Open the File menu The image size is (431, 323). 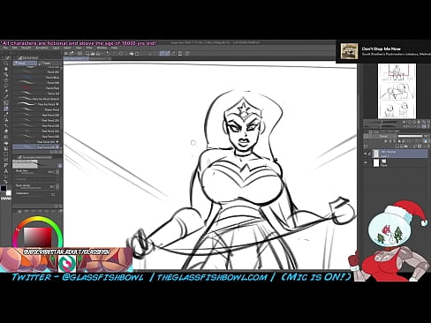(5, 48)
